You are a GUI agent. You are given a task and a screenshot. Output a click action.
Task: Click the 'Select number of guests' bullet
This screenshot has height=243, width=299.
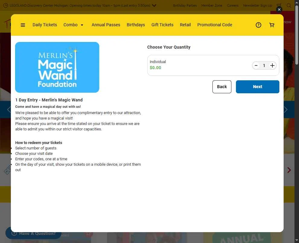[x=36, y=148]
